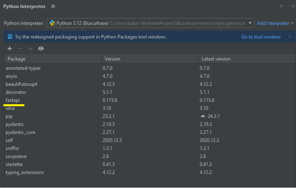
Task: Select self package row
Action: 150,140
